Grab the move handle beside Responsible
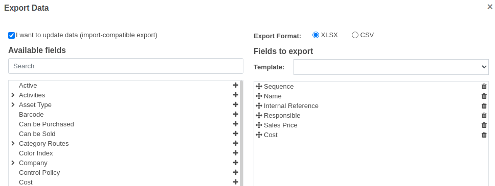Screen dimensions: 495x186 (x=259, y=115)
